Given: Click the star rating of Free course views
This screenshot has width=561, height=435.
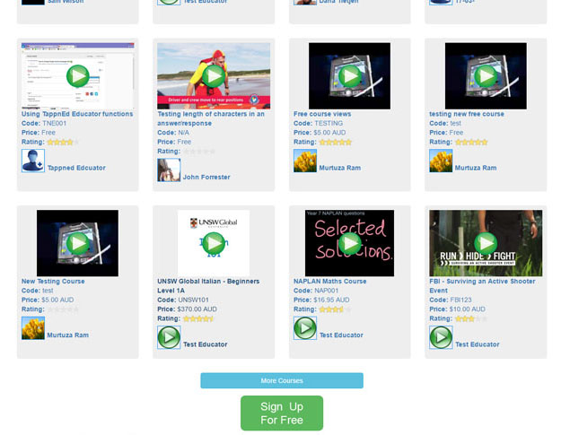Looking at the screenshot, I should pos(335,142).
